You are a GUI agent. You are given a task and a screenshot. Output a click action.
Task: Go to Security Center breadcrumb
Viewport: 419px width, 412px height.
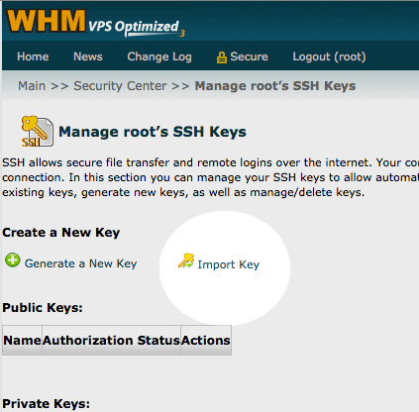pos(120,86)
